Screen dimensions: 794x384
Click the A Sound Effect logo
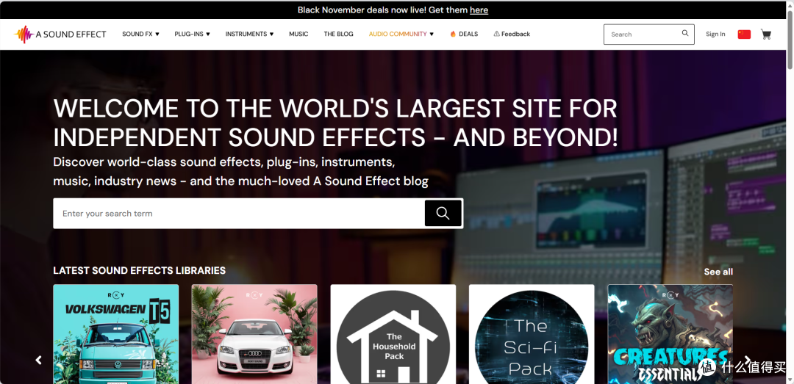60,35
